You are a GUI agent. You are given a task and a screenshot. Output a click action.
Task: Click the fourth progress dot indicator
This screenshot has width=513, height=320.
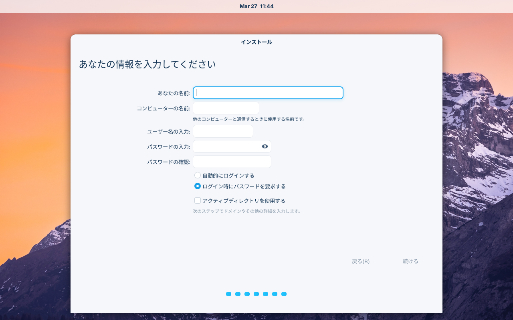click(x=256, y=294)
